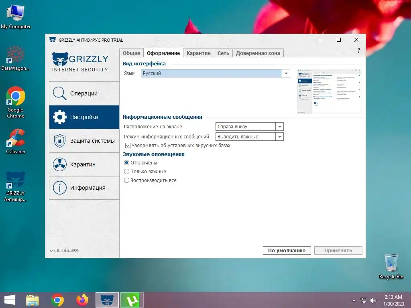Select Воспроизводить все sound option
The width and height of the screenshot is (411, 308).
pyautogui.click(x=126, y=180)
